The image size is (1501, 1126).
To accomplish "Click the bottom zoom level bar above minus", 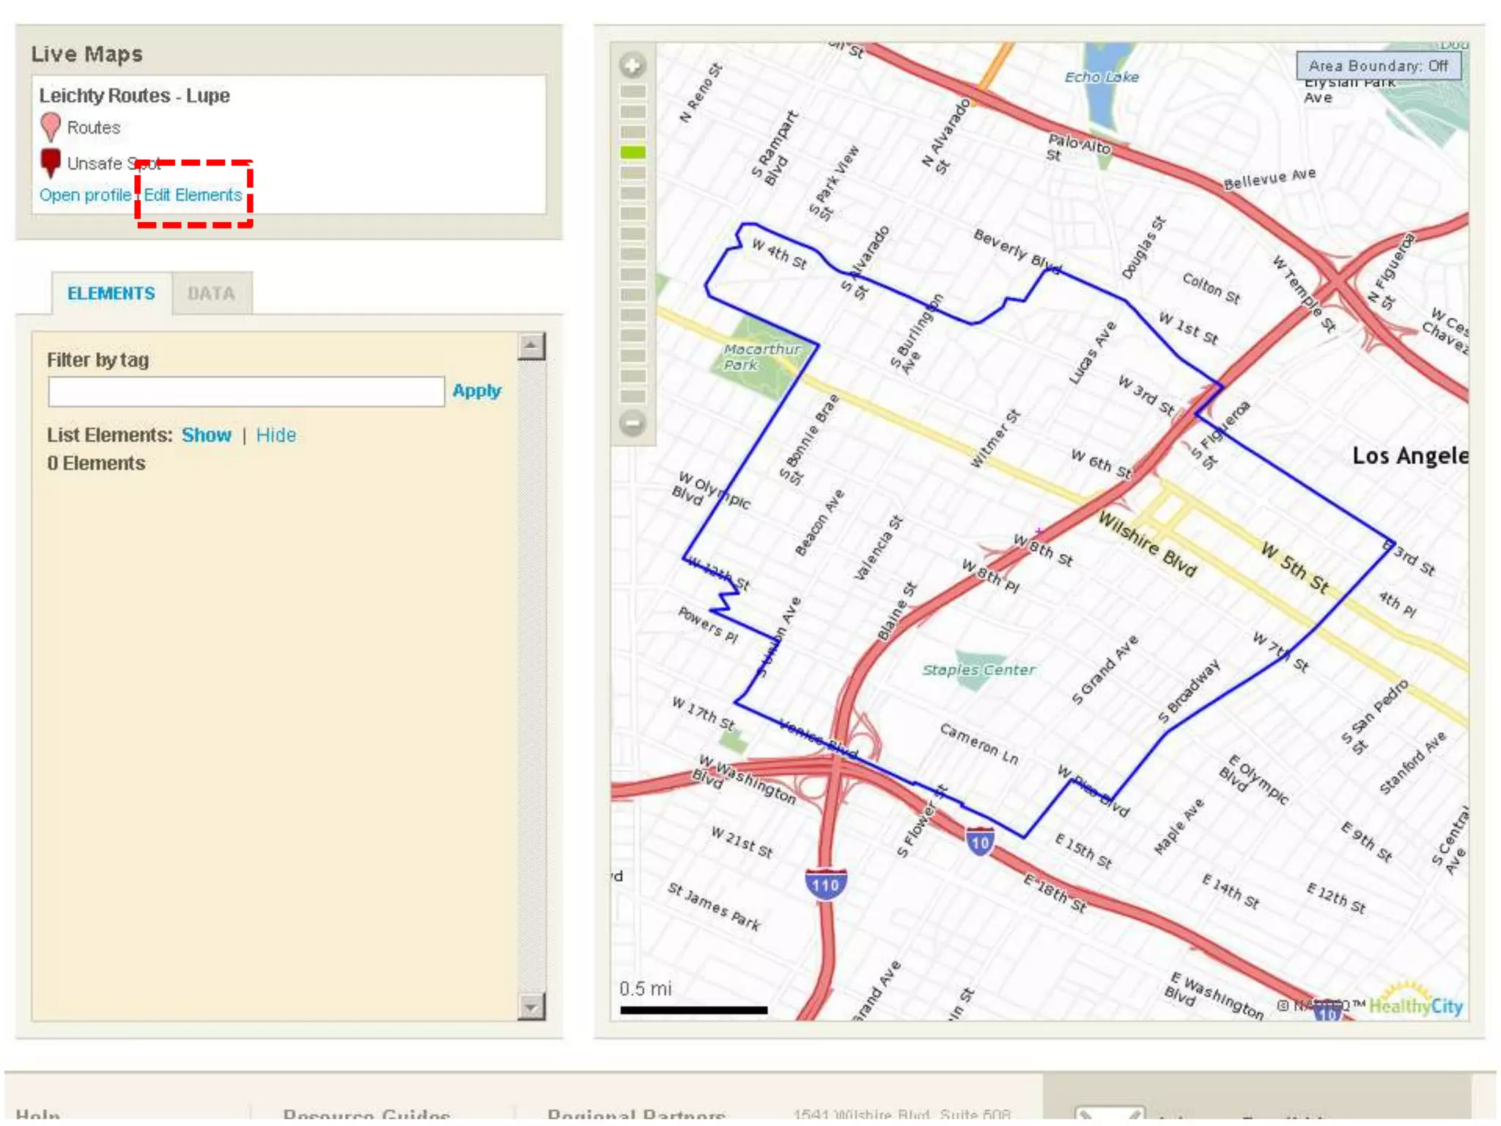I will [x=633, y=396].
